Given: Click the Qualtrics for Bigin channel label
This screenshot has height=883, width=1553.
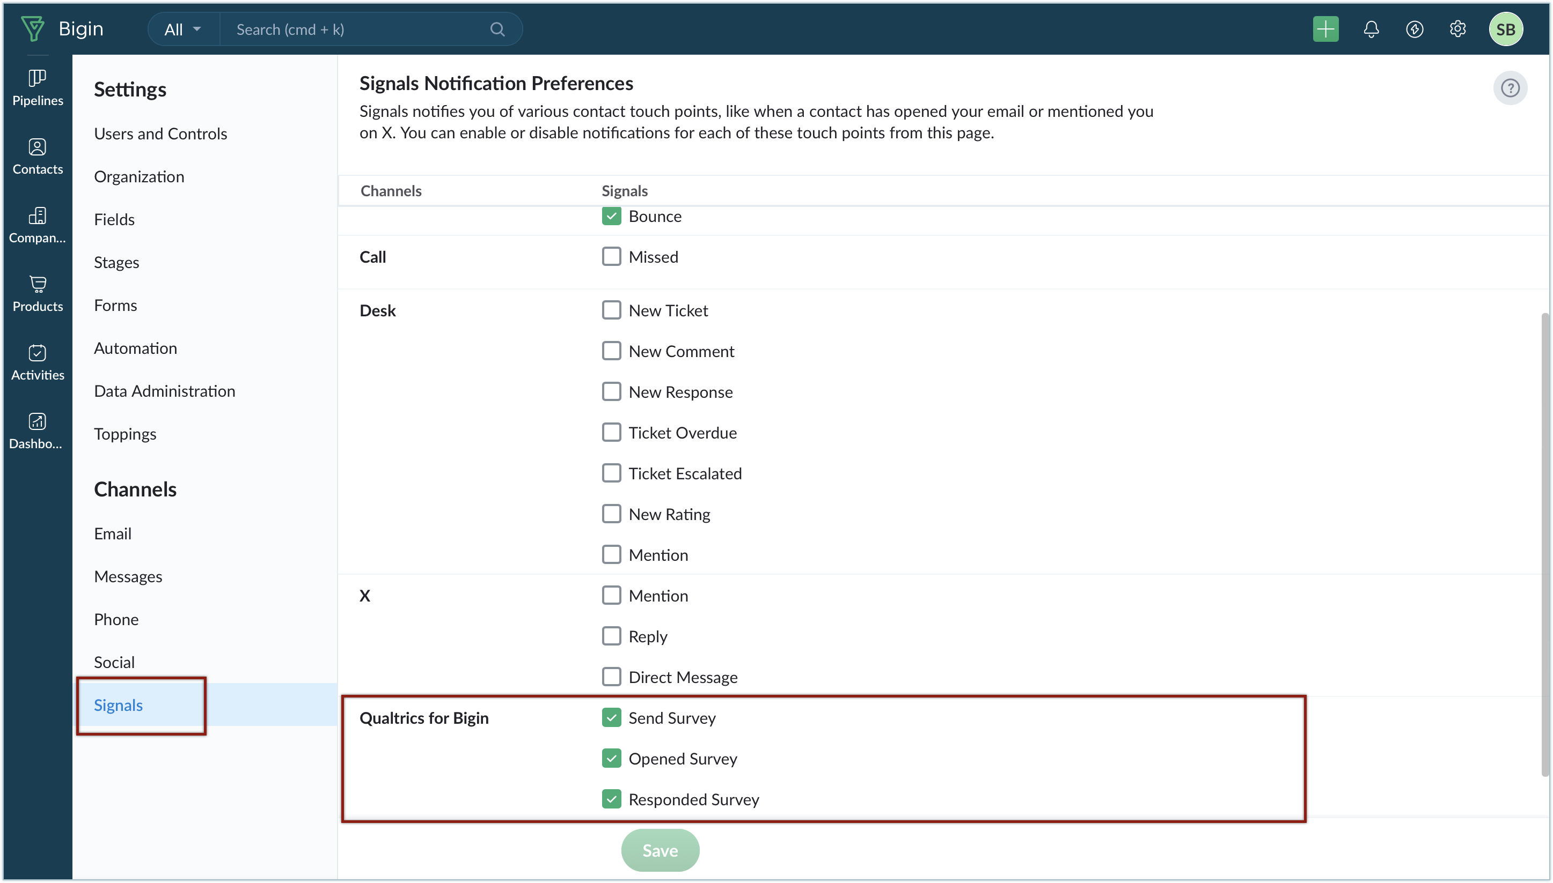Looking at the screenshot, I should [423, 717].
